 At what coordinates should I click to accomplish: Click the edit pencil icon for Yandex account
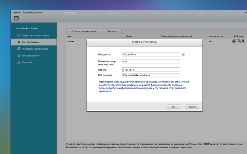(x=239, y=41)
